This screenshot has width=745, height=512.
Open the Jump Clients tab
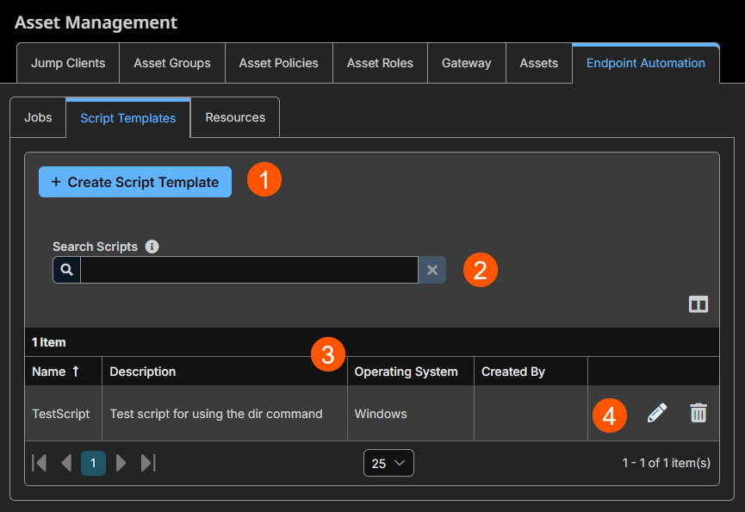(x=67, y=63)
